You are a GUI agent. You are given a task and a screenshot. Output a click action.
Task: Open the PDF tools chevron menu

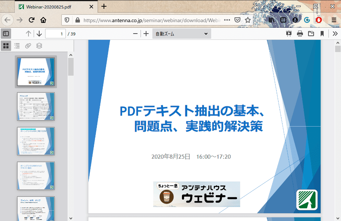tap(335, 34)
